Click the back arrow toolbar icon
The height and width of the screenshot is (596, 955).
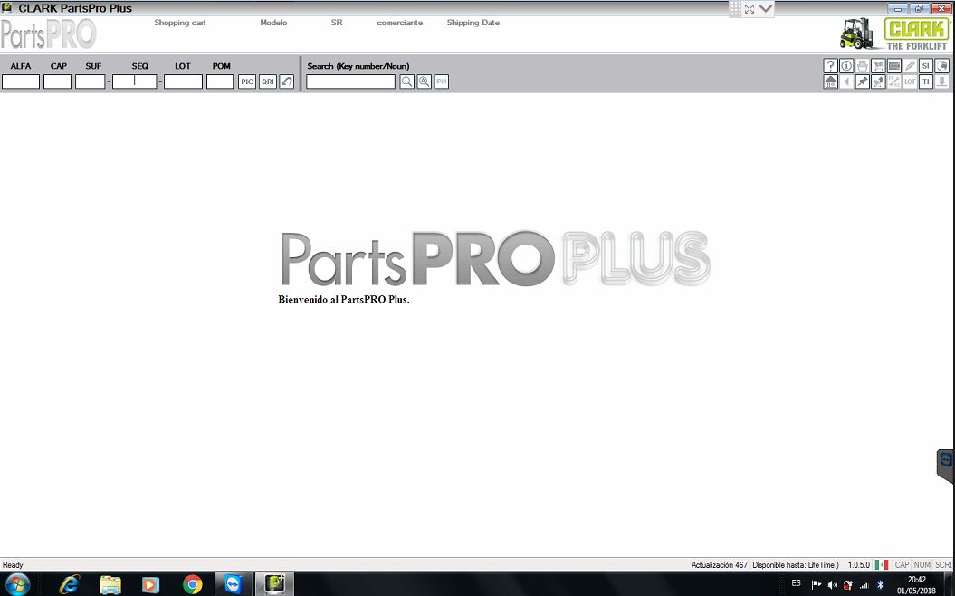[x=846, y=82]
